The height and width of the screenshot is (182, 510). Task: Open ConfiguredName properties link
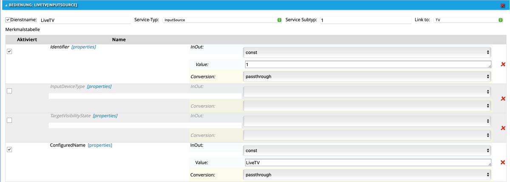click(99, 145)
